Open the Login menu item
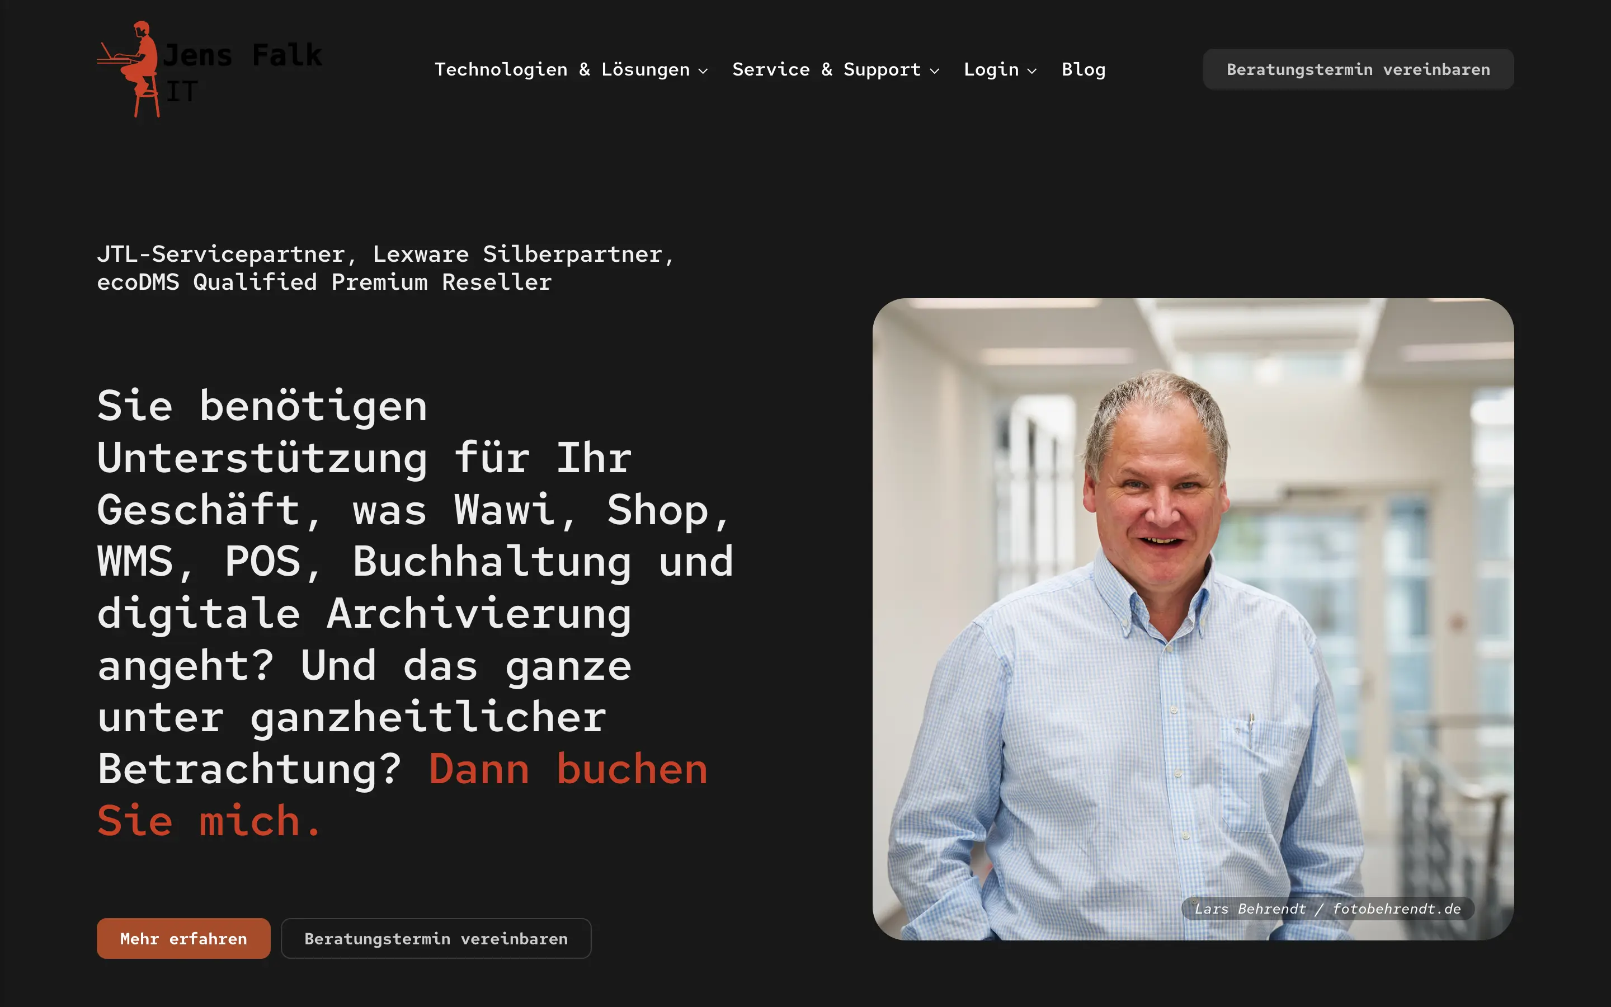This screenshot has width=1611, height=1007. [x=991, y=69]
